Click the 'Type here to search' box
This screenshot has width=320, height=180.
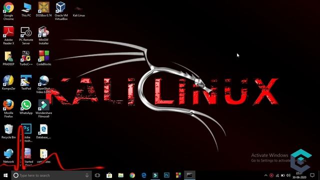(x=51, y=175)
